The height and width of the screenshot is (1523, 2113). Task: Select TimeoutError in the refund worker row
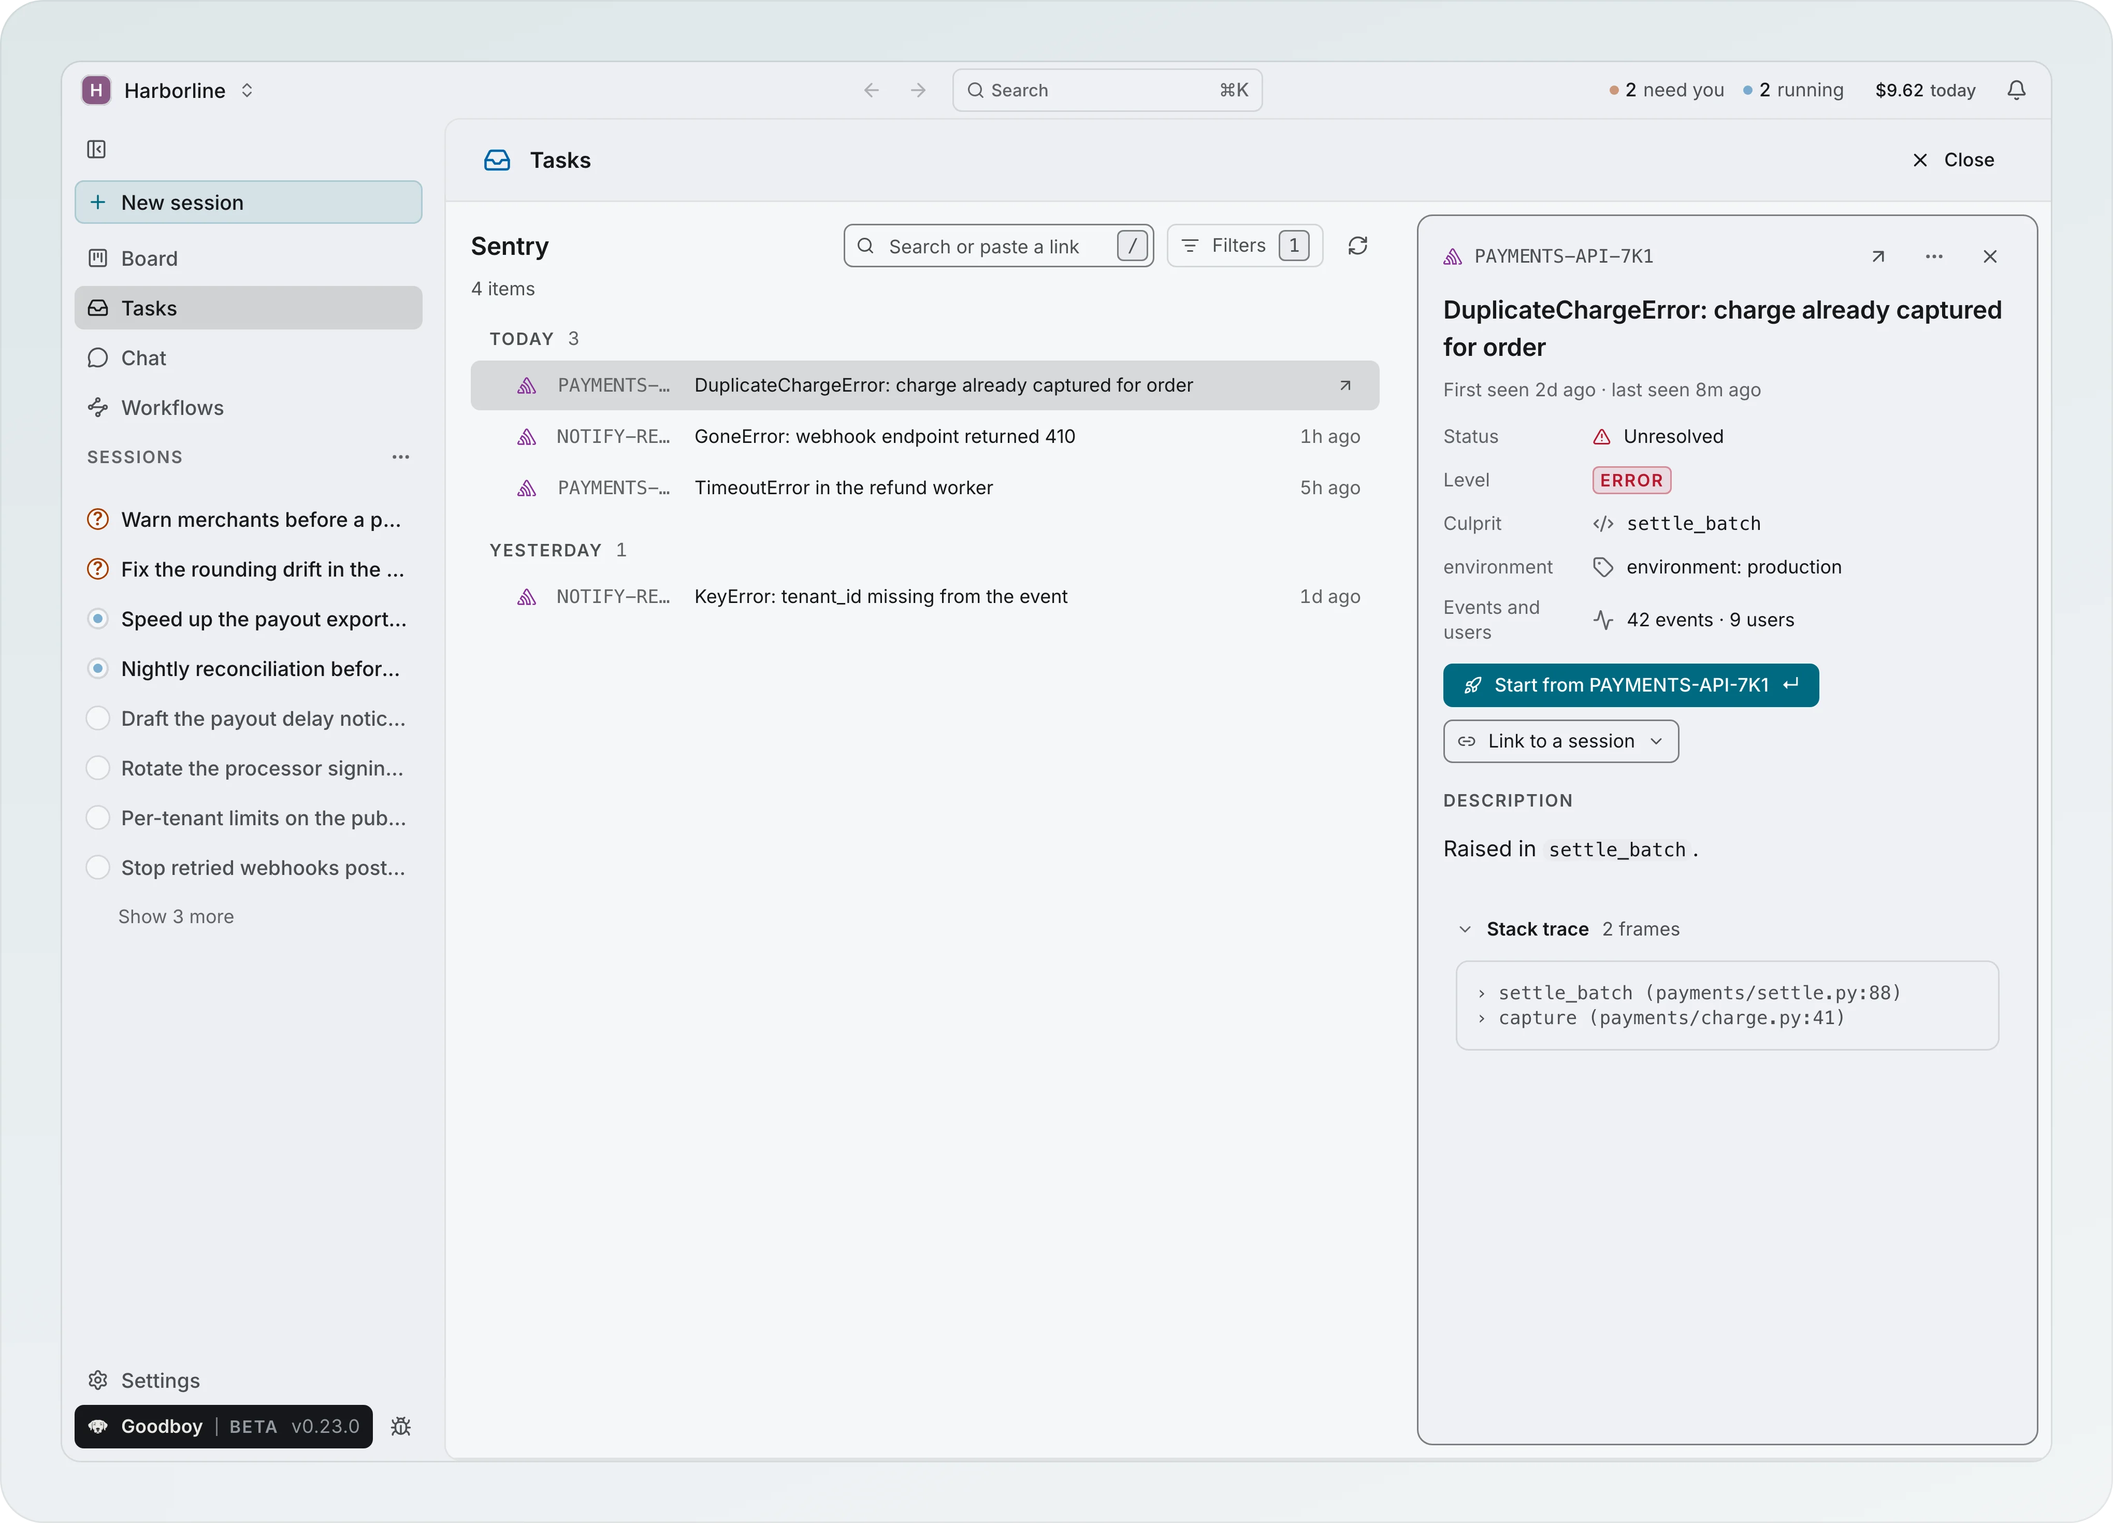click(x=924, y=487)
